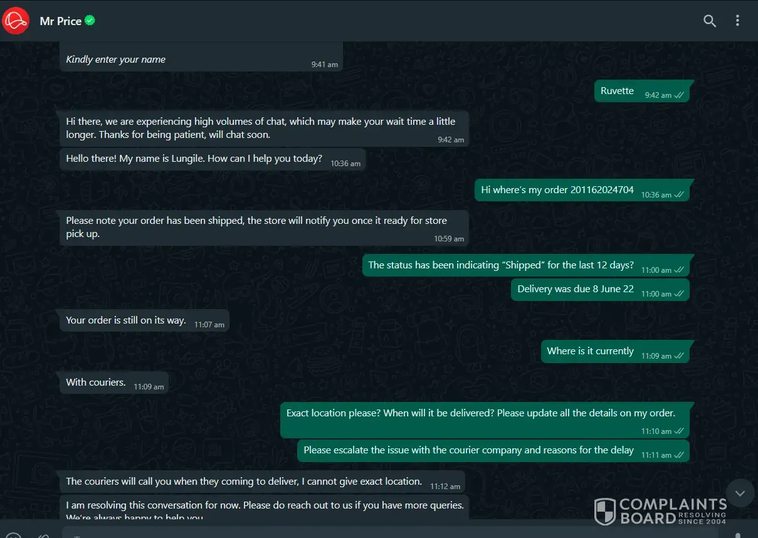This screenshot has height=538, width=758.
Task: Jump to latest message with down chevron
Action: point(740,493)
